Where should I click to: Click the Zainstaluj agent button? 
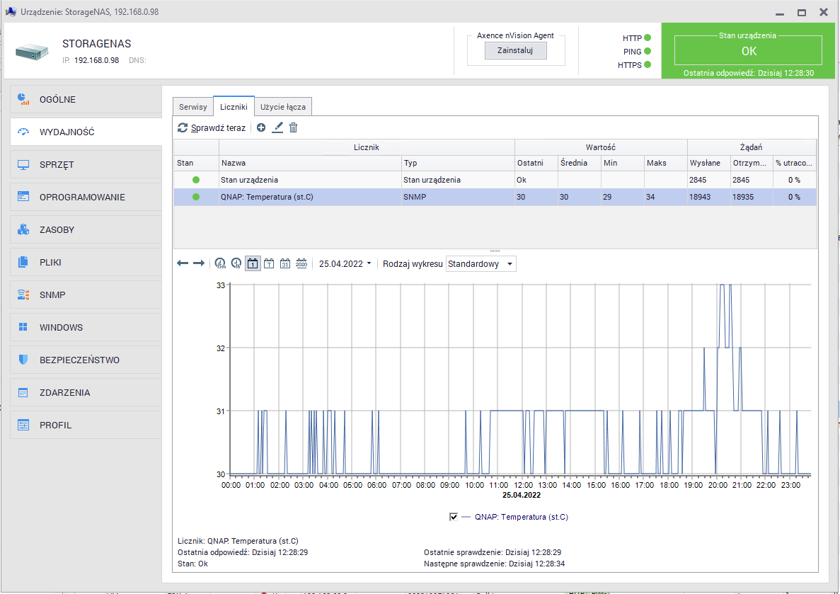515,50
